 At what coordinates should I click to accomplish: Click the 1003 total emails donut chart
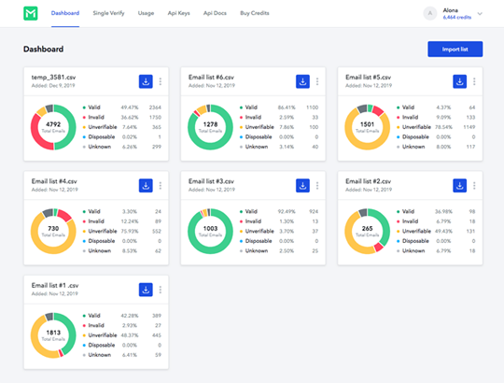pos(210,232)
